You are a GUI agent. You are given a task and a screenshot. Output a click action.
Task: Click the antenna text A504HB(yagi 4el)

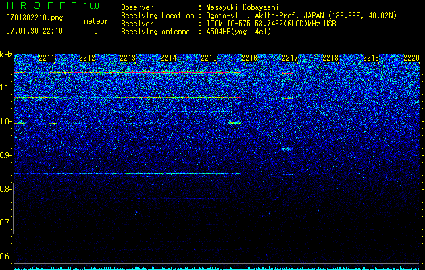(x=239, y=32)
